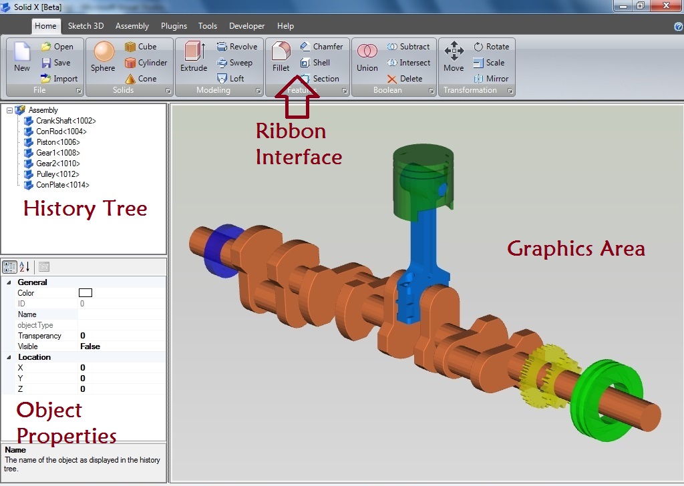Click the Property Pages button
This screenshot has height=486, width=684.
point(44,267)
